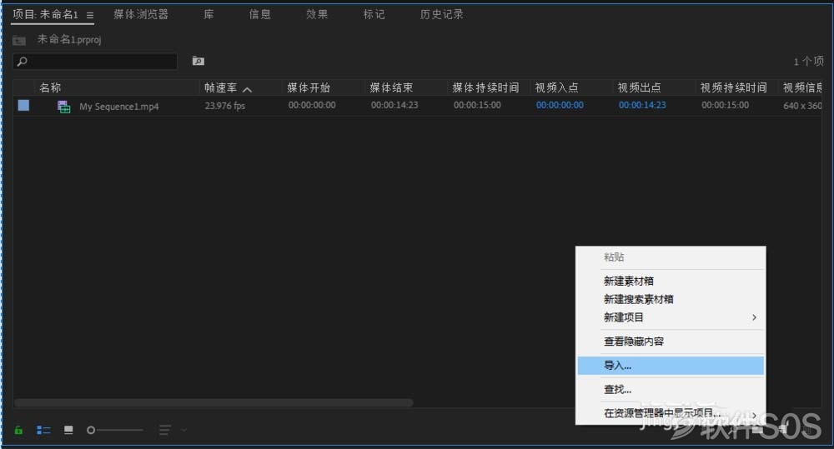Click the video duration 00:00:15:00 cell
Screen dimensions: 834x449
click(x=725, y=105)
